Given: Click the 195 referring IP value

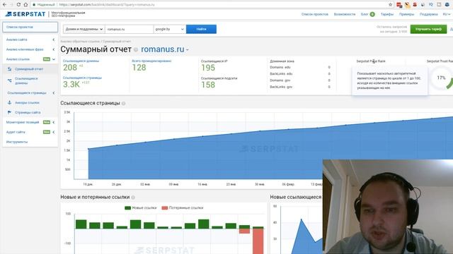Looking at the screenshot, I should pos(208,68).
